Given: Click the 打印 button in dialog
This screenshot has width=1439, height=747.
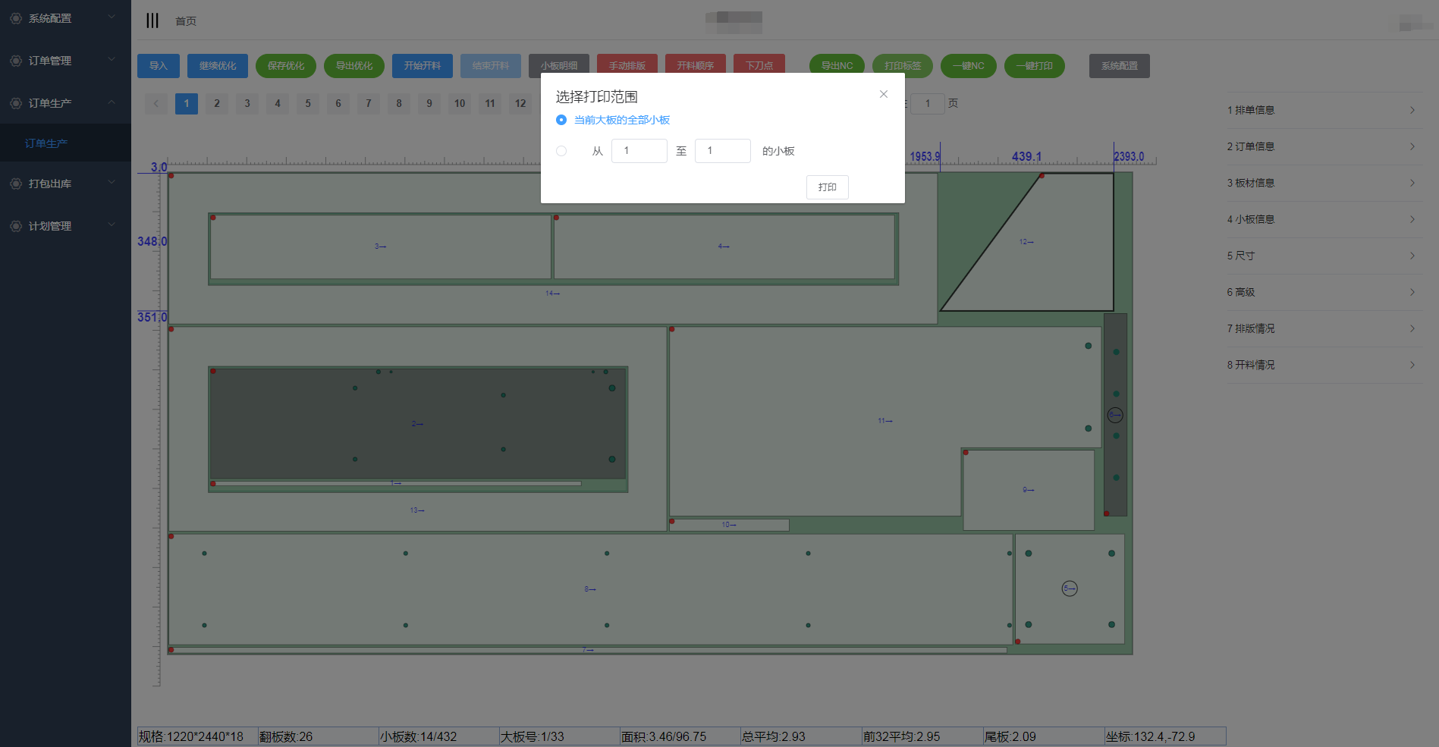Looking at the screenshot, I should point(827,187).
